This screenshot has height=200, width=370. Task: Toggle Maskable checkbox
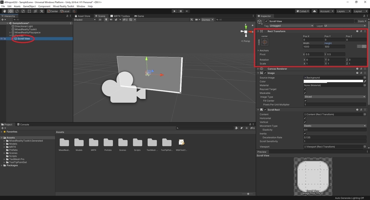[305, 93]
